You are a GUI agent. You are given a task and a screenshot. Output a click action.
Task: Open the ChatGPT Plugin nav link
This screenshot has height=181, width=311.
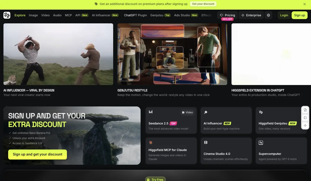(136, 15)
